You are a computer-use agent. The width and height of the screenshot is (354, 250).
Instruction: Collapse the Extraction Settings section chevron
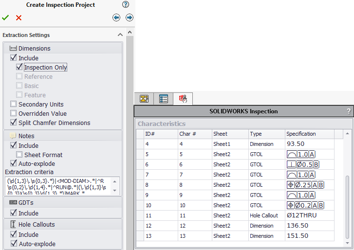click(x=120, y=35)
